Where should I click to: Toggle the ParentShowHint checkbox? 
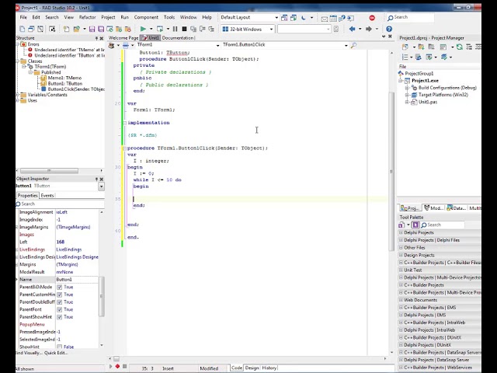tap(60, 317)
